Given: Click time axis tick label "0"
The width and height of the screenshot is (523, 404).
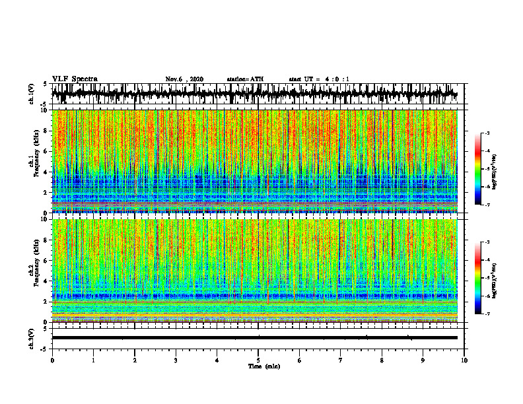Looking at the screenshot, I should (52, 360).
